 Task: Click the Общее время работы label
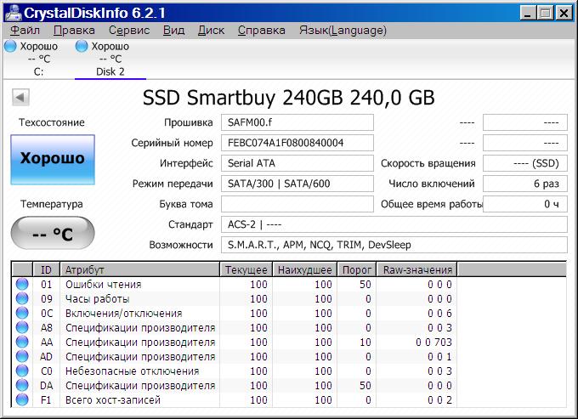click(x=431, y=204)
